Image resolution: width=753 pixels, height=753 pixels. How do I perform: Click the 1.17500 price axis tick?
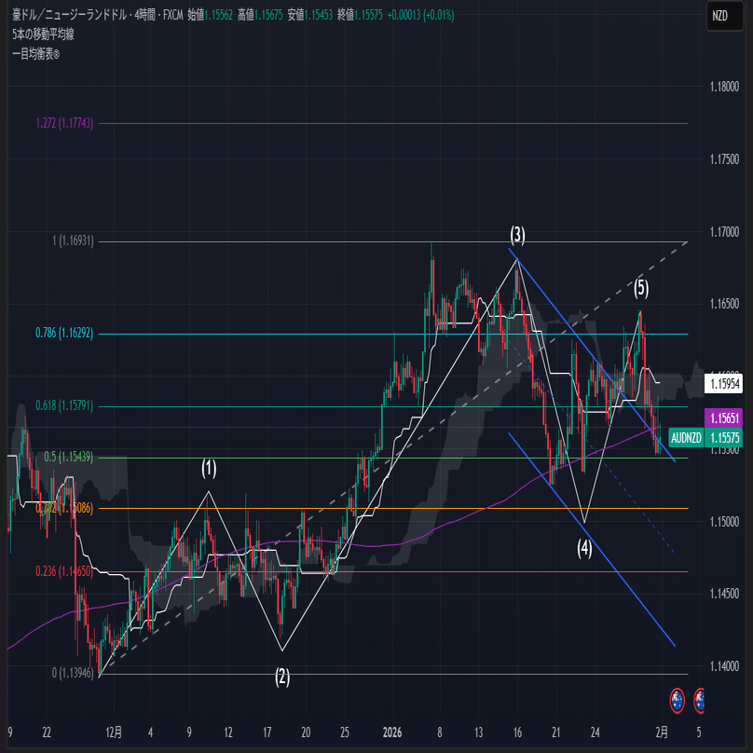pyautogui.click(x=724, y=159)
